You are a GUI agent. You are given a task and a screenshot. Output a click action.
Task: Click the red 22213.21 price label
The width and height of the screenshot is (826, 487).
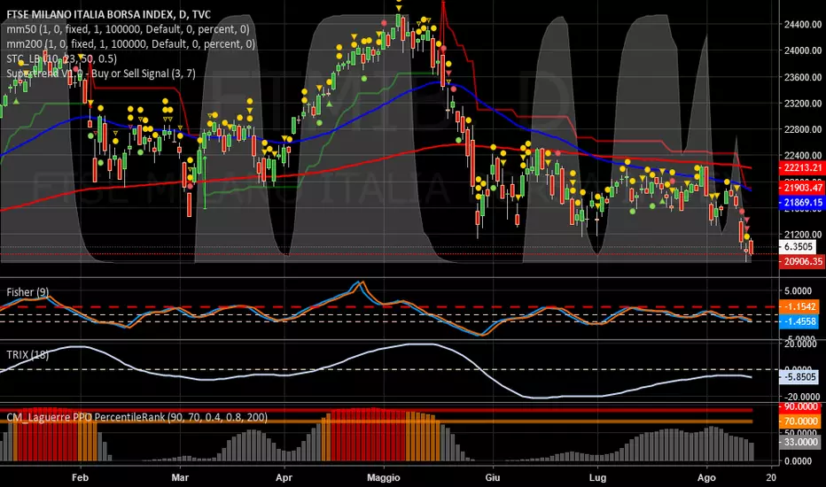(x=801, y=167)
